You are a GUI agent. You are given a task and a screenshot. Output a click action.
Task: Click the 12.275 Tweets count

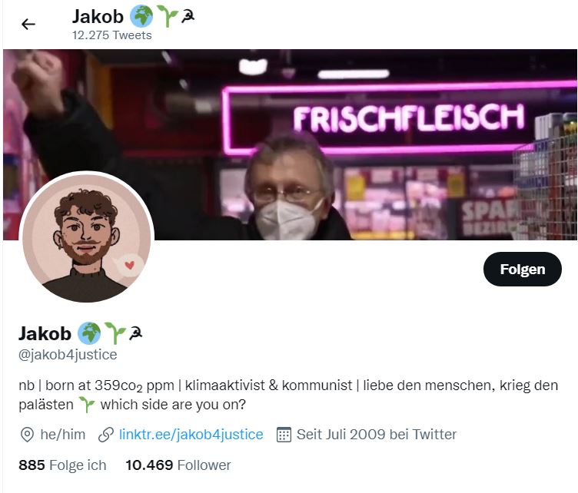(x=111, y=35)
